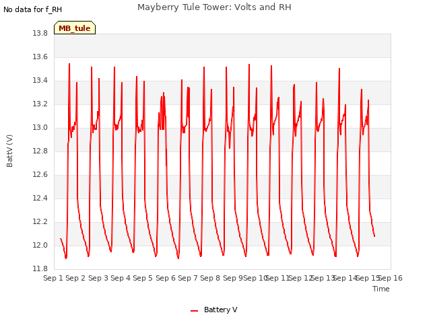
Task: Click the Sep 7 date tick label
Action: click(x=188, y=278)
